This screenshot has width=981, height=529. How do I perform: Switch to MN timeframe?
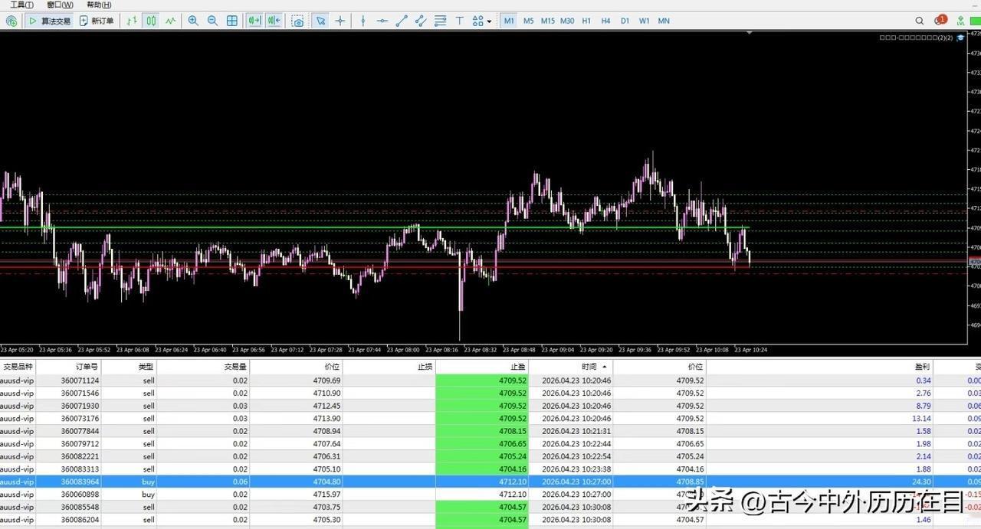pyautogui.click(x=664, y=21)
